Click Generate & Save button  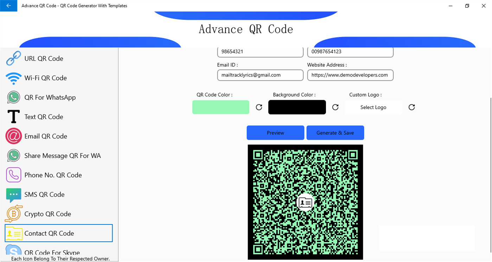[335, 133]
